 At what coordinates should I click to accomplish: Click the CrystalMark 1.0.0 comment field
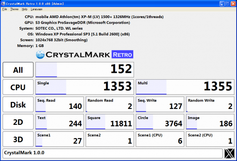point(112,153)
